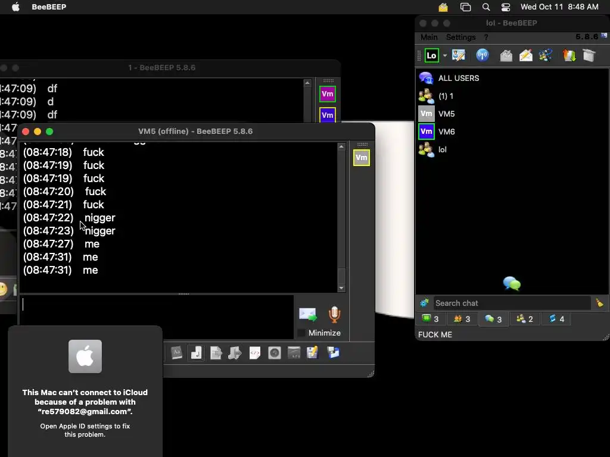This screenshot has height=457, width=610.
Task: Click the scrollbar up arrow in '1' window
Action: coord(307,83)
